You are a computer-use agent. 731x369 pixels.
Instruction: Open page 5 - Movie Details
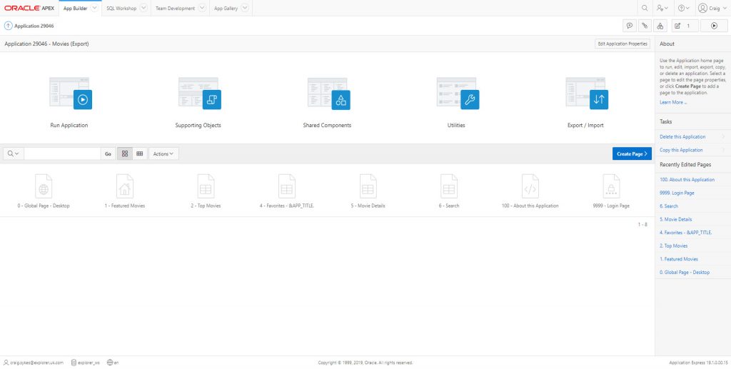coord(368,186)
